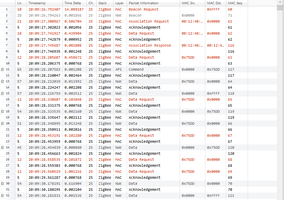This screenshot has height=200, width=284.
Task: Click timestamp 20:09:30.181831
Action: click(x=44, y=196)
